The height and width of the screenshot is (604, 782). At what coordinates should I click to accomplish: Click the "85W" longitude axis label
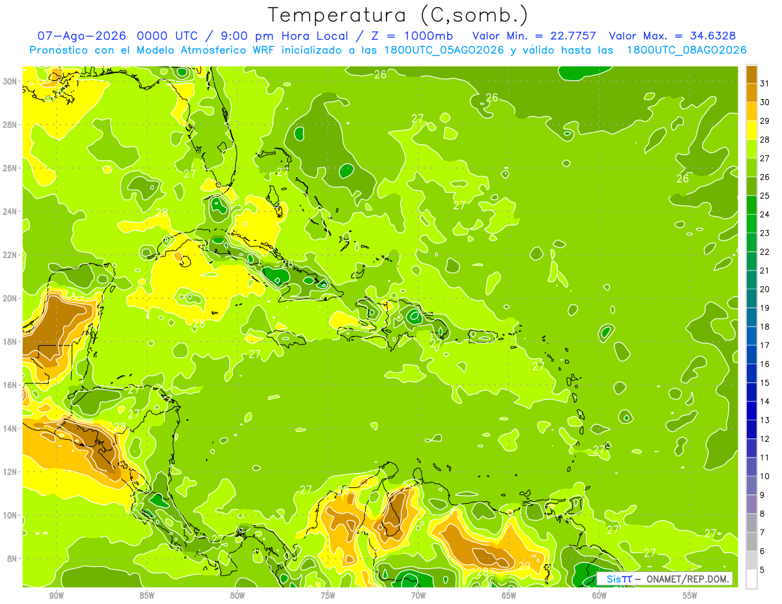pyautogui.click(x=147, y=596)
